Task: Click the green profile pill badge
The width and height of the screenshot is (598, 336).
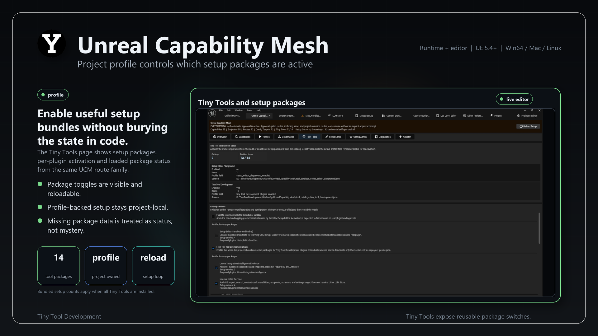Action: coord(53,95)
